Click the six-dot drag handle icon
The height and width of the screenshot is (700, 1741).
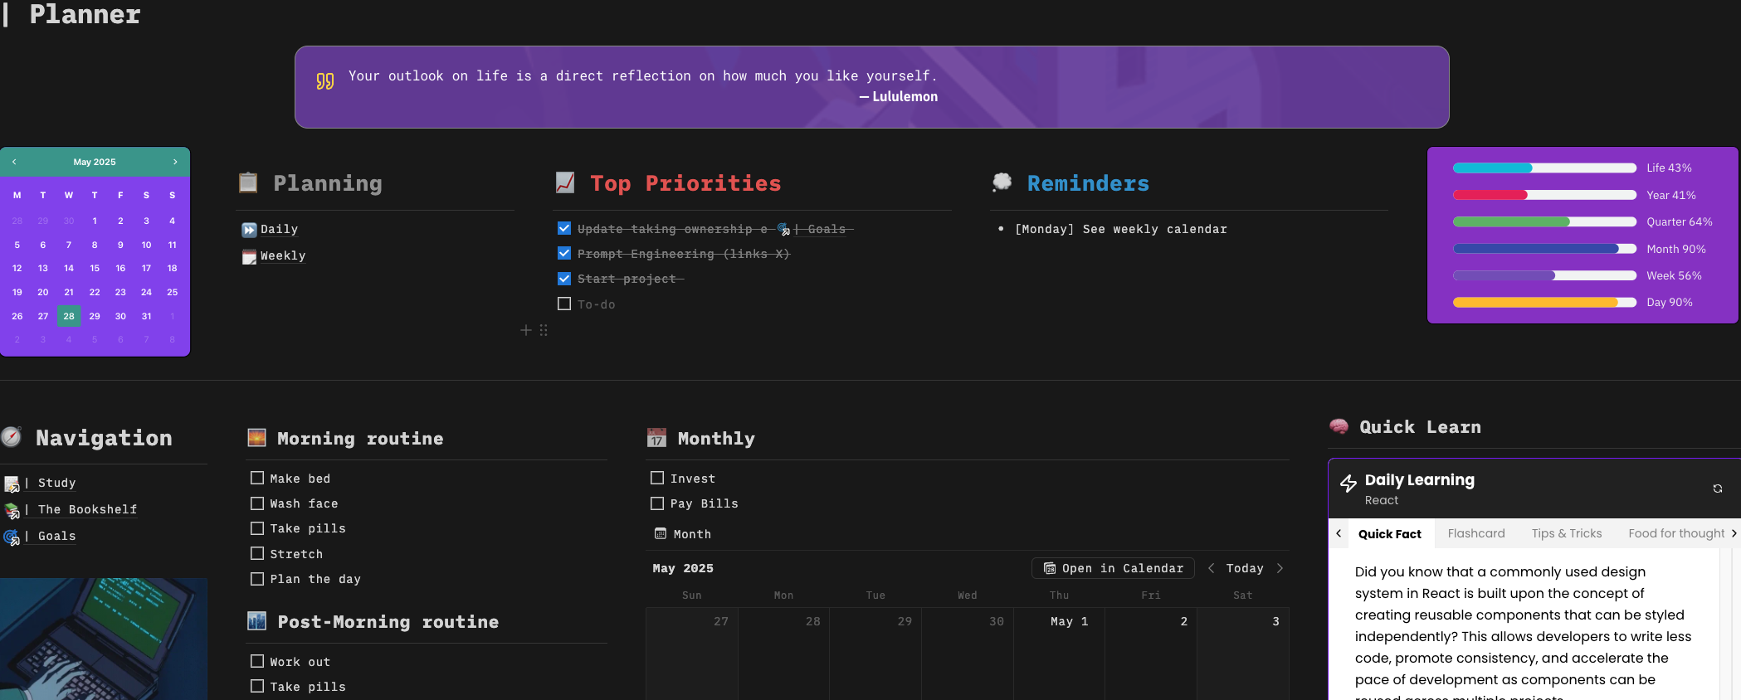[544, 330]
